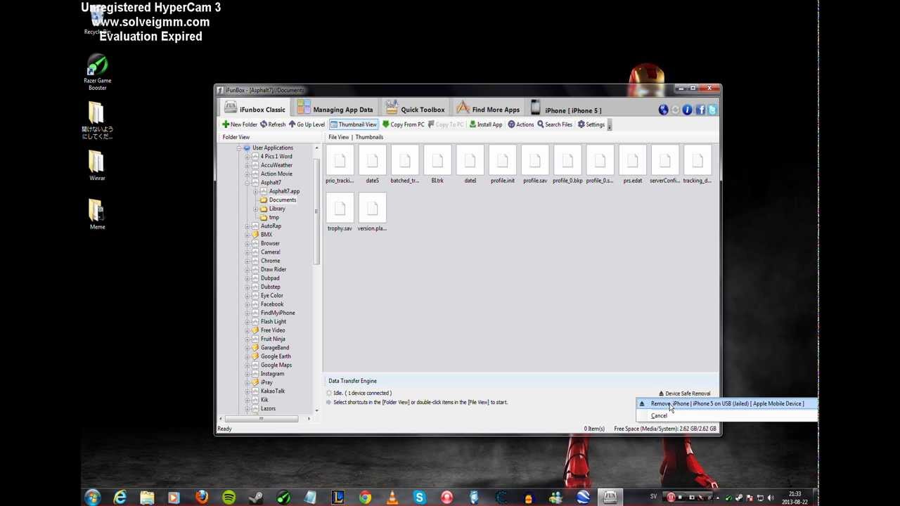
Task: Open Razer Game Booster desktop icon
Action: pyautogui.click(x=97, y=73)
